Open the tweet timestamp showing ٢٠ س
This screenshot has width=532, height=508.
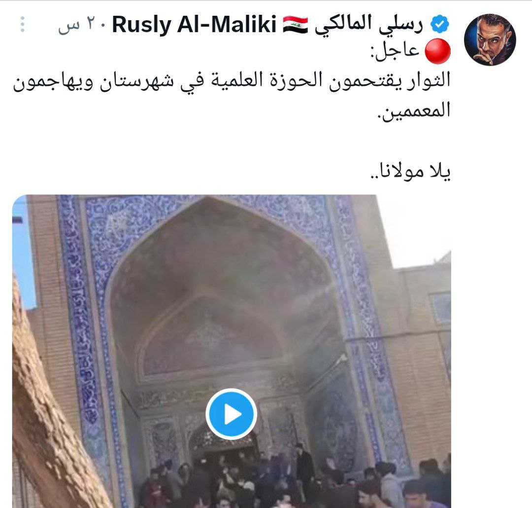80,25
